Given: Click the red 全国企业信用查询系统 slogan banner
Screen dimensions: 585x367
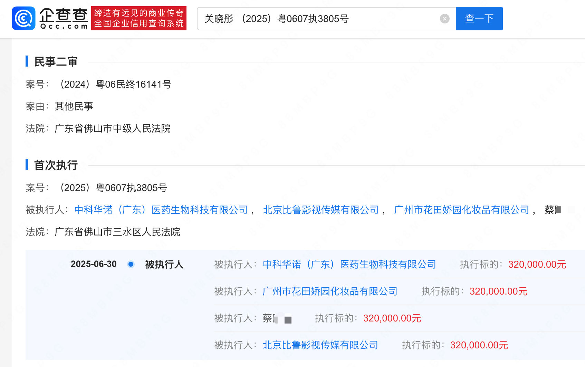Looking at the screenshot, I should (139, 18).
